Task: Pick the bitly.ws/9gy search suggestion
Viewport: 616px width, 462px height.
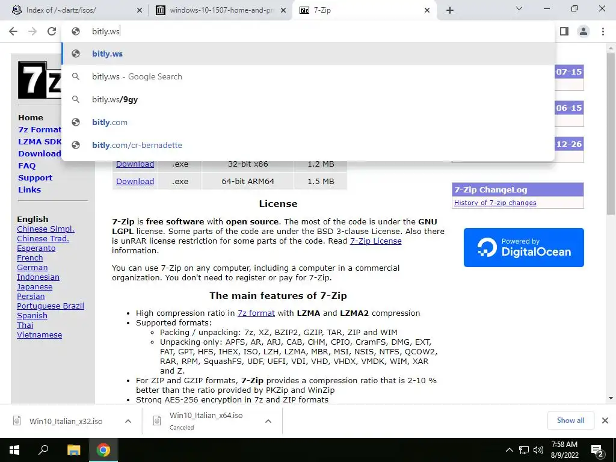Action: click(x=308, y=99)
